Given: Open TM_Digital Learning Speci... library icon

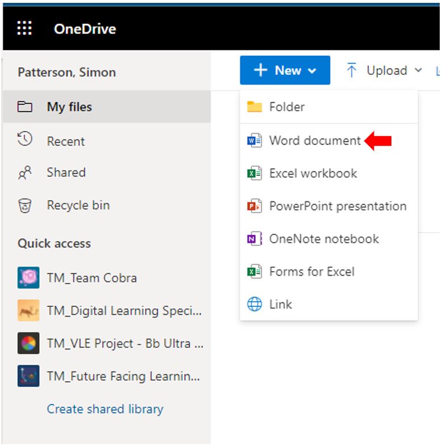Looking at the screenshot, I should [x=28, y=310].
